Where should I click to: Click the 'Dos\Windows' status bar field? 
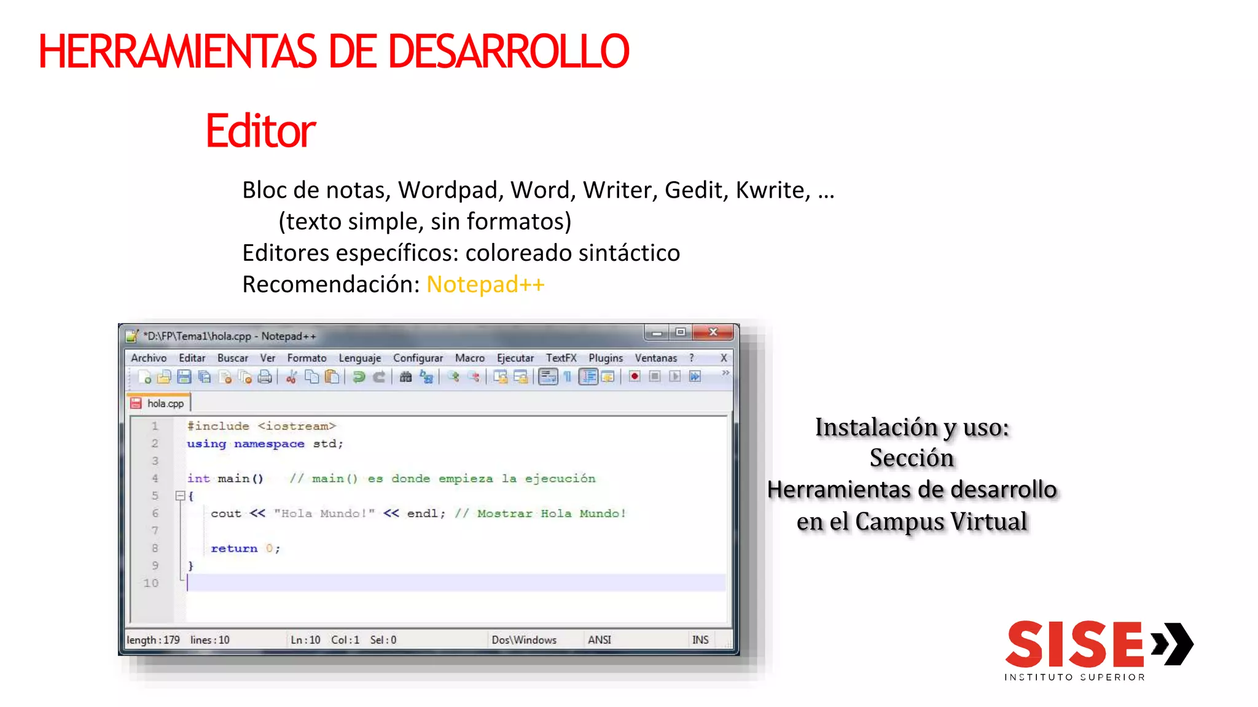(x=524, y=640)
